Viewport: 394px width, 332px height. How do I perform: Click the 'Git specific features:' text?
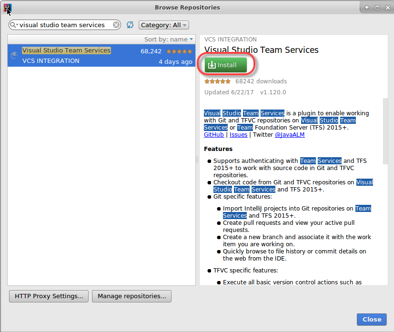pyautogui.click(x=242, y=197)
